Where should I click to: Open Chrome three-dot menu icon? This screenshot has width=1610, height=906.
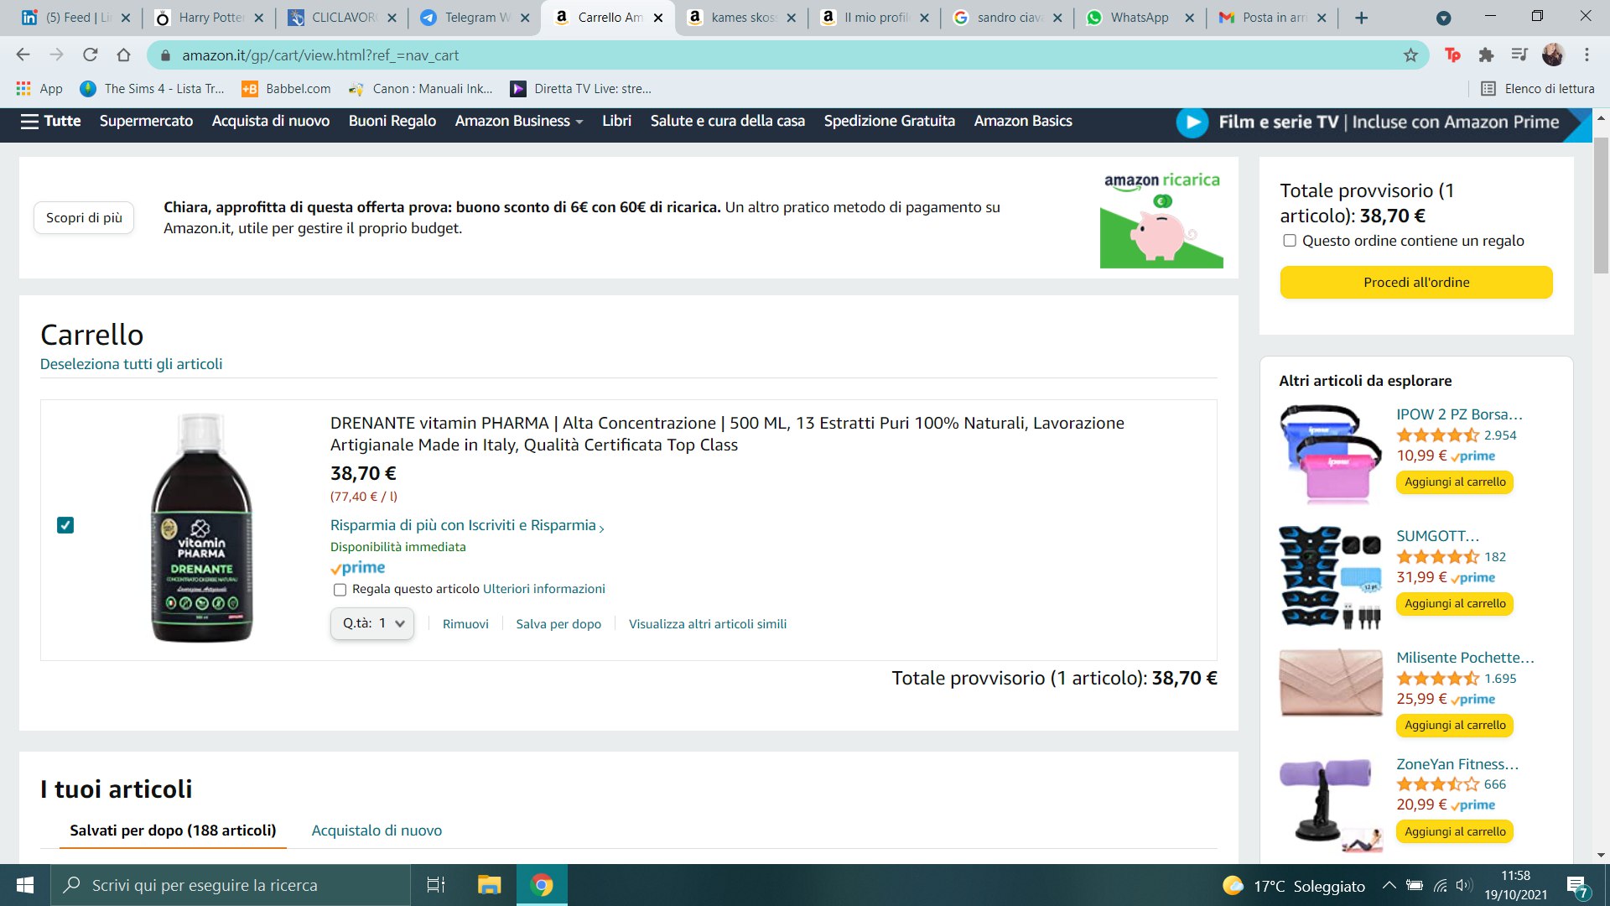pyautogui.click(x=1587, y=55)
